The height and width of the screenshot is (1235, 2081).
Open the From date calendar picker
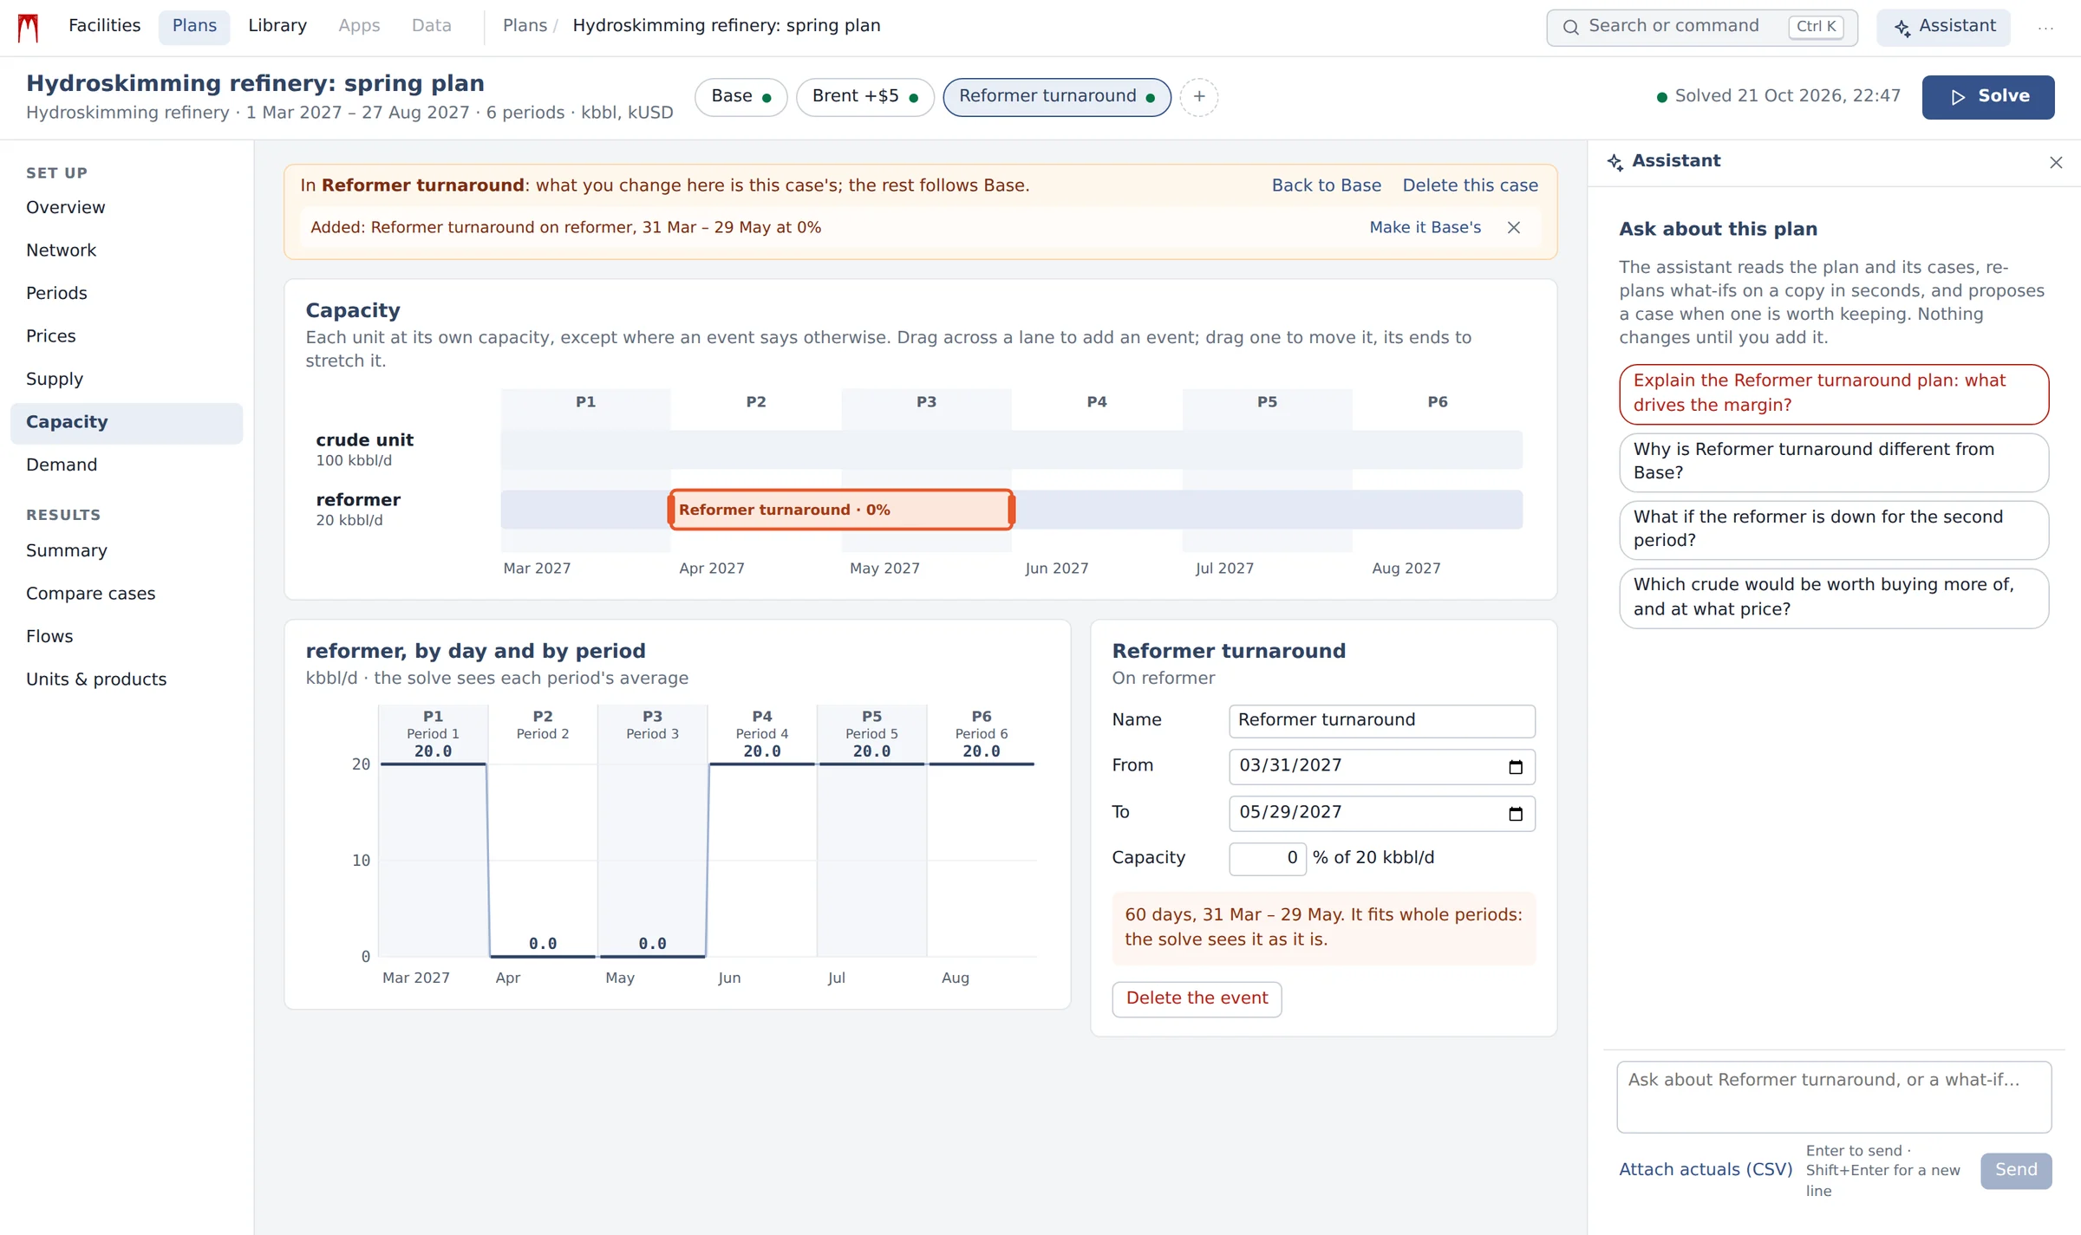coord(1516,767)
